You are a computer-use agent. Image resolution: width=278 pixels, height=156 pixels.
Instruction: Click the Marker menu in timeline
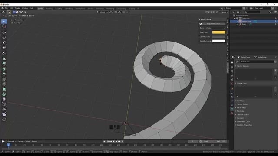pos(34,142)
